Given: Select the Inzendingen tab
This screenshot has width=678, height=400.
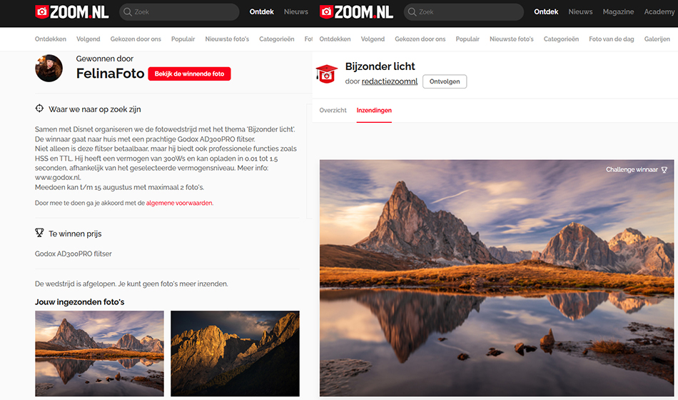Looking at the screenshot, I should (374, 111).
